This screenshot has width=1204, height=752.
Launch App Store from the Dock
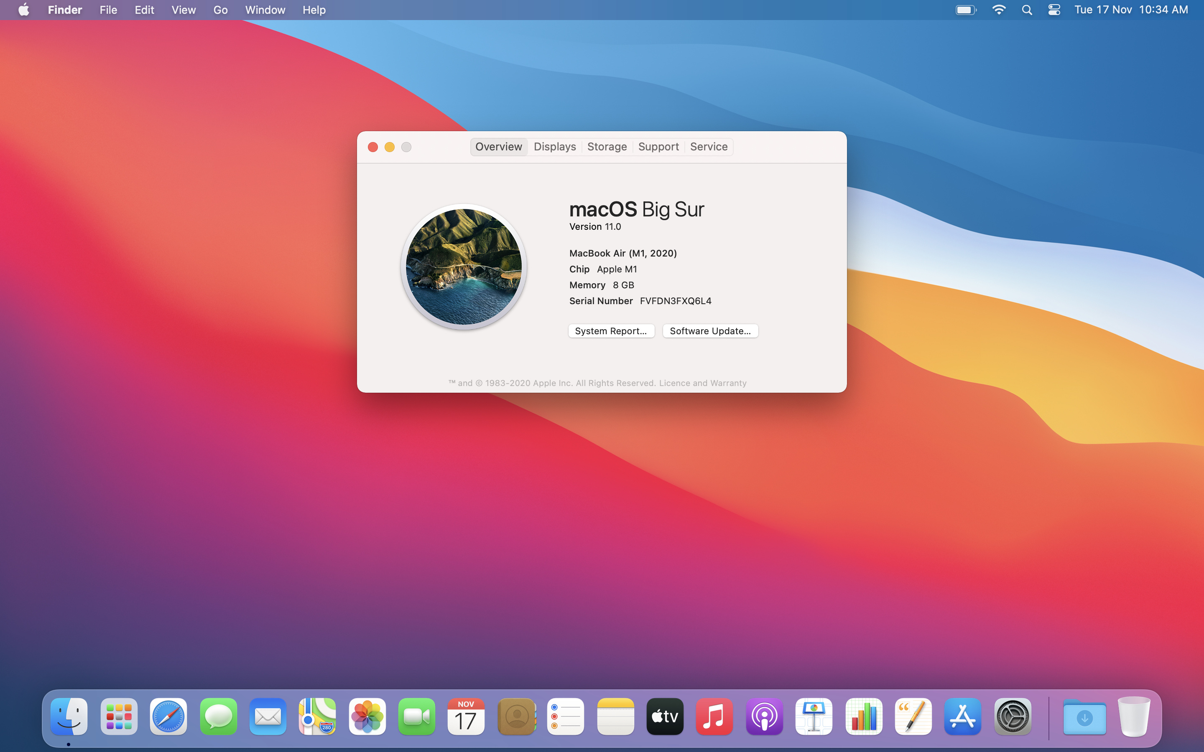click(x=963, y=716)
